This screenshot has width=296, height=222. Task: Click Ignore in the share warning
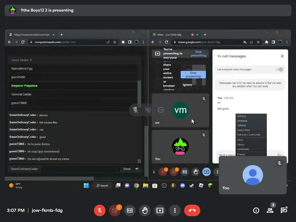[187, 85]
